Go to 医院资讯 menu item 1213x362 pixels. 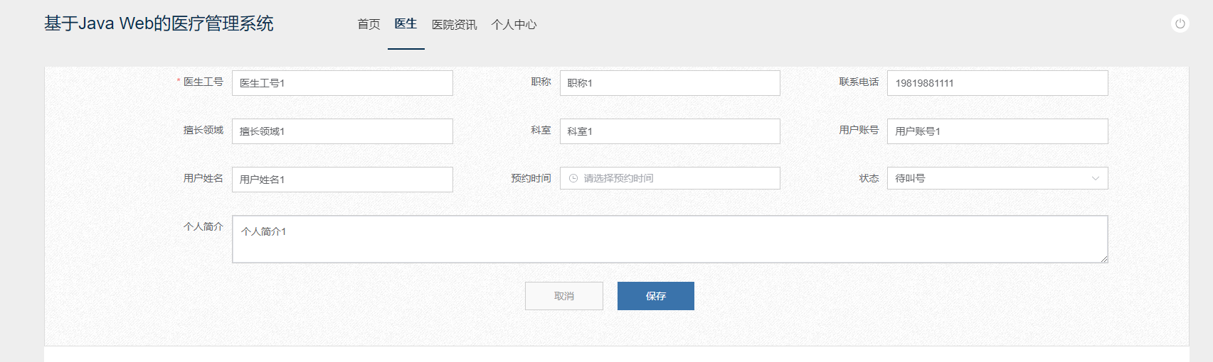pos(454,25)
